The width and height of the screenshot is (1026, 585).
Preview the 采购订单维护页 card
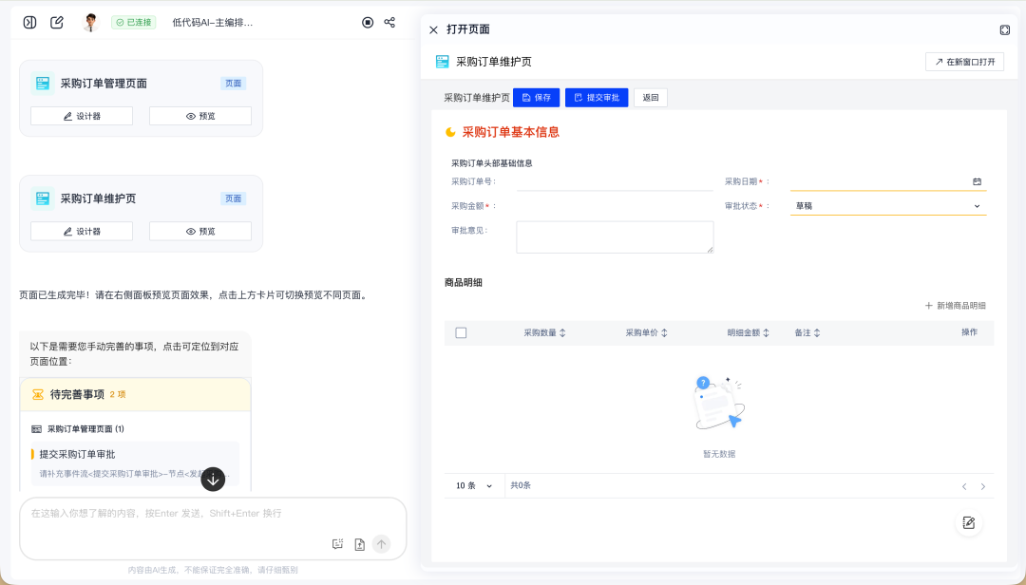click(x=200, y=231)
